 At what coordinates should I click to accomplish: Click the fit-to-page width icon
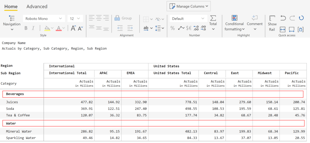pos(292,30)
